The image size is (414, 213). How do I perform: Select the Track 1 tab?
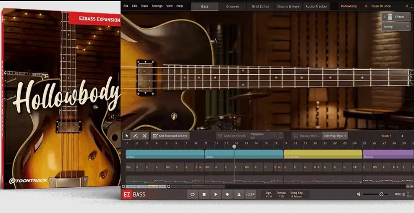(386, 136)
